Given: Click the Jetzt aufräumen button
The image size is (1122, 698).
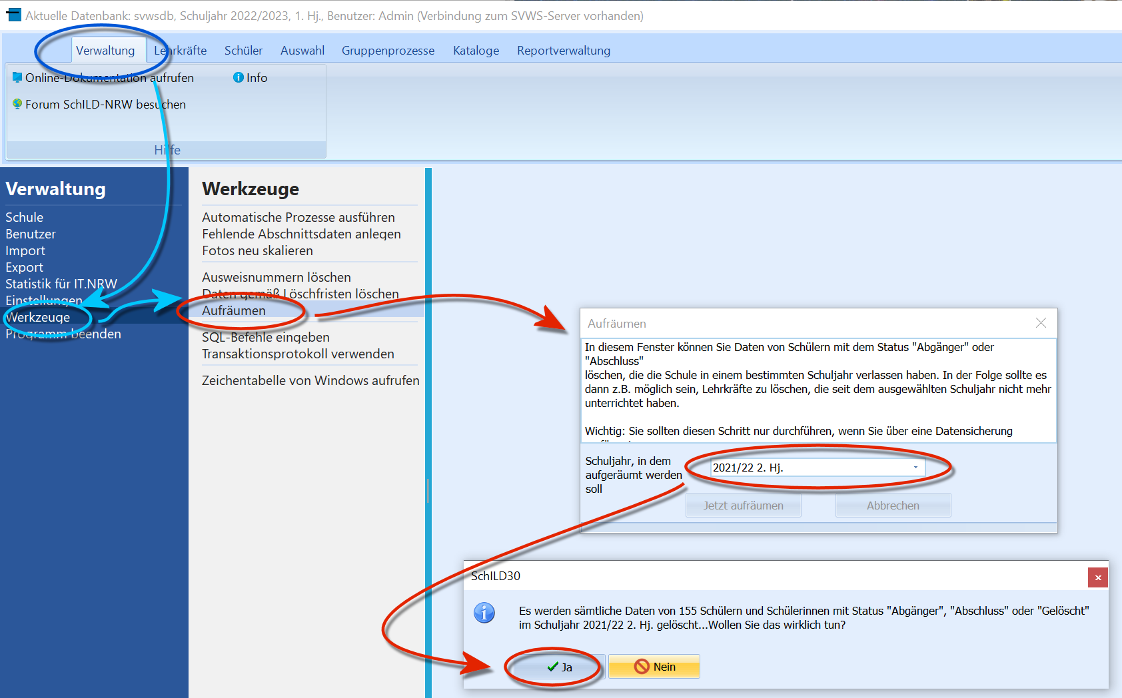Looking at the screenshot, I should point(744,506).
